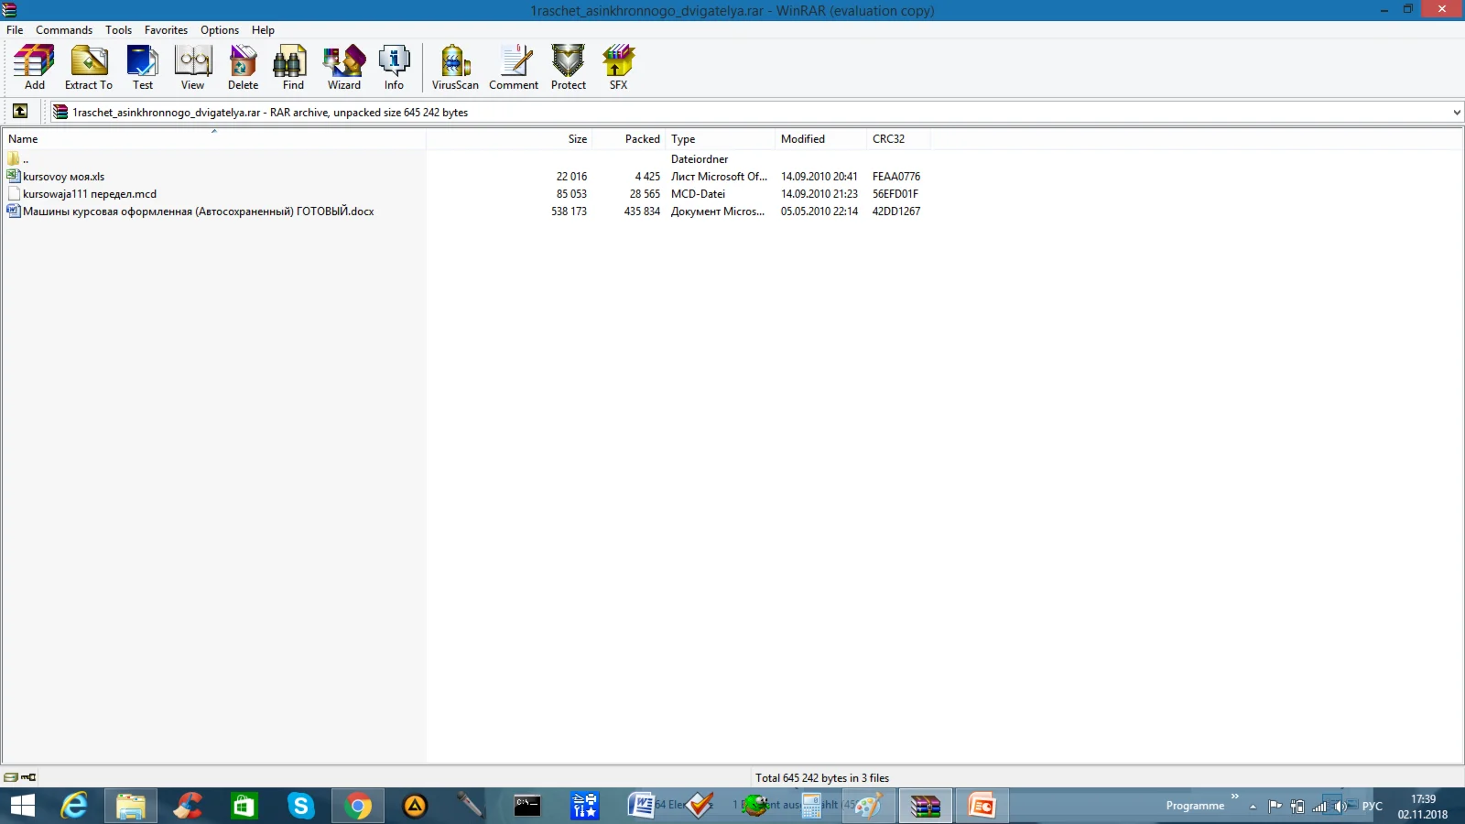Image resolution: width=1465 pixels, height=824 pixels.
Task: Start VirusScan on the archive
Action: (x=455, y=68)
